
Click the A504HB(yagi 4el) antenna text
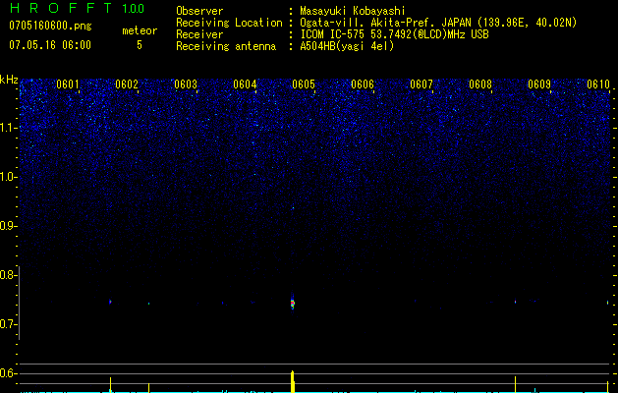tap(347, 46)
